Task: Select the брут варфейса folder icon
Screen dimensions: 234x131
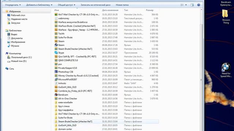Action: coord(56,110)
